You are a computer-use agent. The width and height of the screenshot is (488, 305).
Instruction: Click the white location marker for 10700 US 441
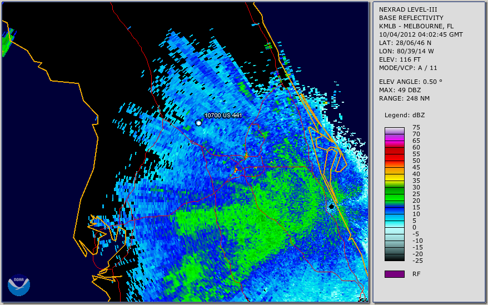[198, 123]
